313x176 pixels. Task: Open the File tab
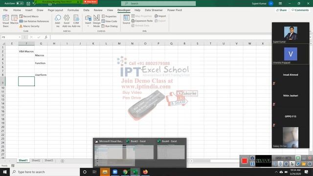pyautogui.click(x=5, y=10)
